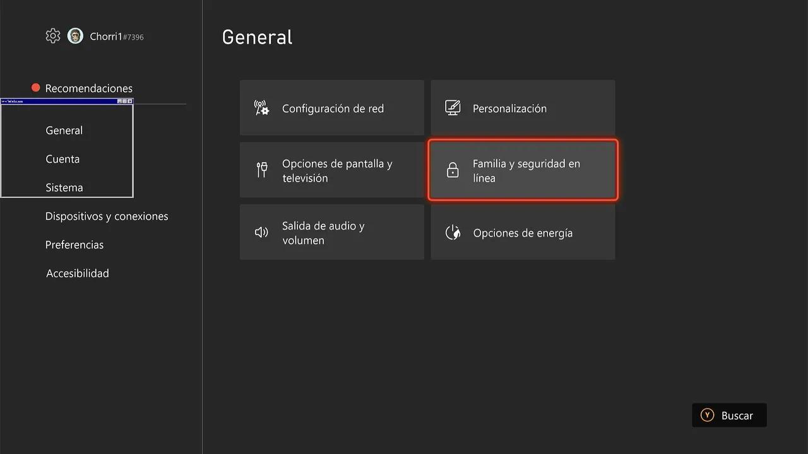Open the settings gear icon

tap(53, 36)
